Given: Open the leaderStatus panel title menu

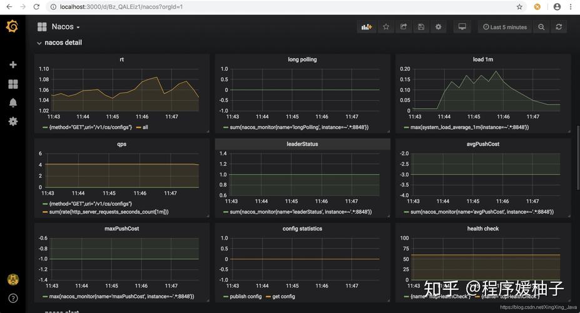Looking at the screenshot, I should click(x=302, y=144).
